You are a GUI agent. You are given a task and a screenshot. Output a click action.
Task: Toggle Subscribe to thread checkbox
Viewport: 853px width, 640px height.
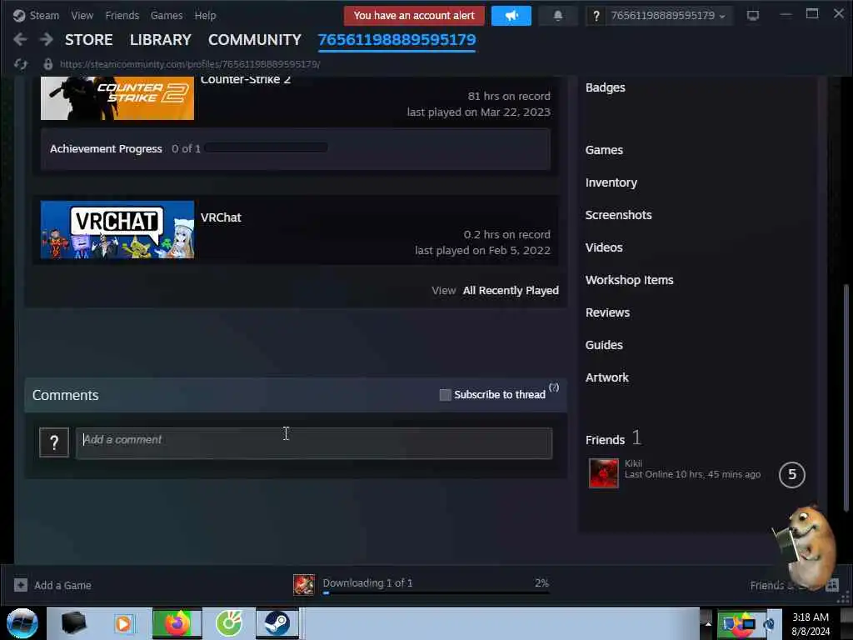(445, 394)
